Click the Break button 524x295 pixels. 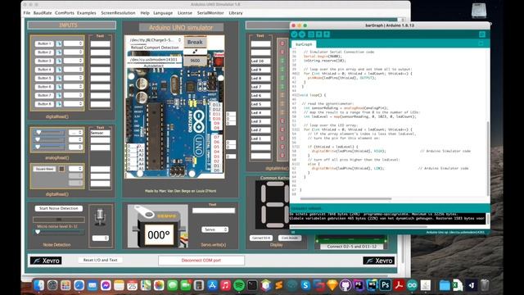pos(195,42)
